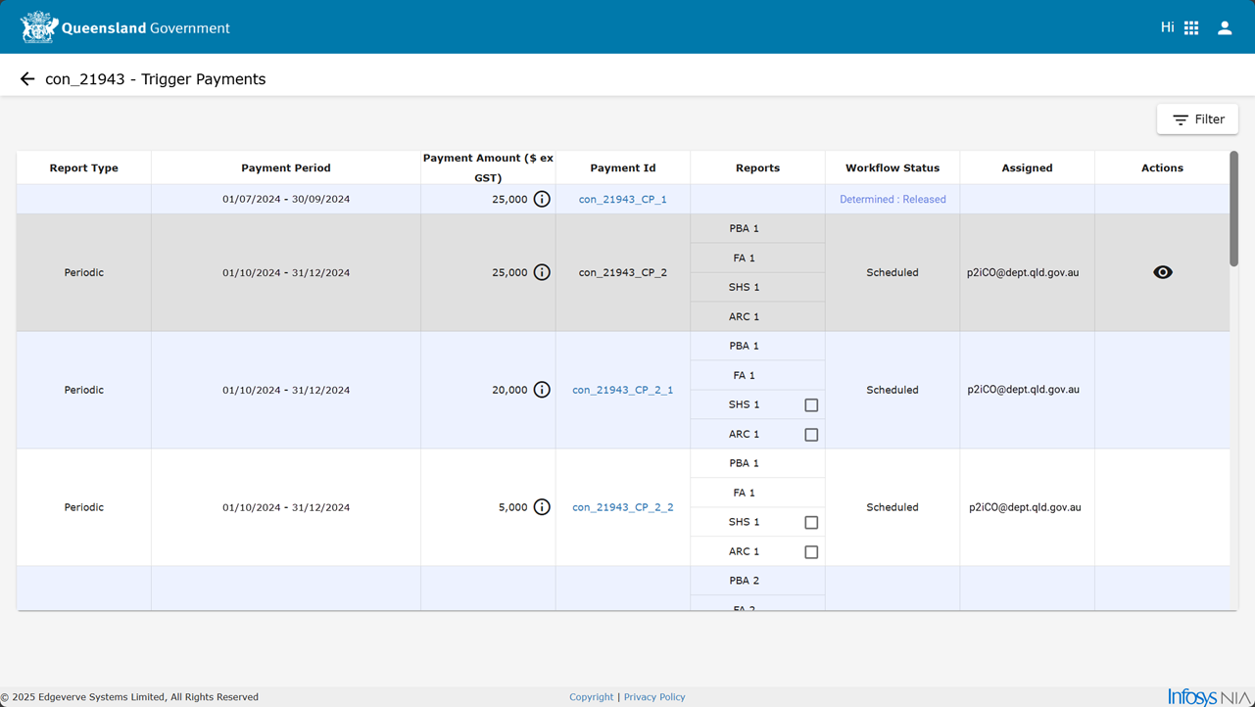Open payment con_21943_CP_2_1 link
Screen dimensions: 1255x707
click(x=623, y=390)
